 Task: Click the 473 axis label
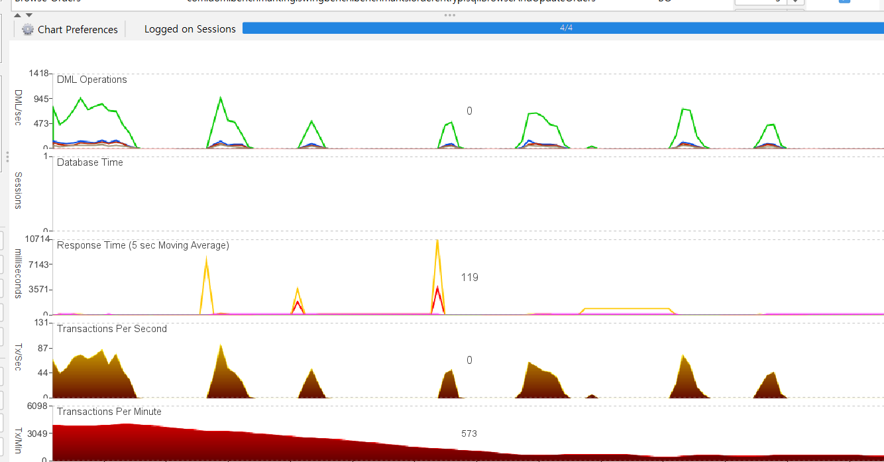pyautogui.click(x=42, y=124)
